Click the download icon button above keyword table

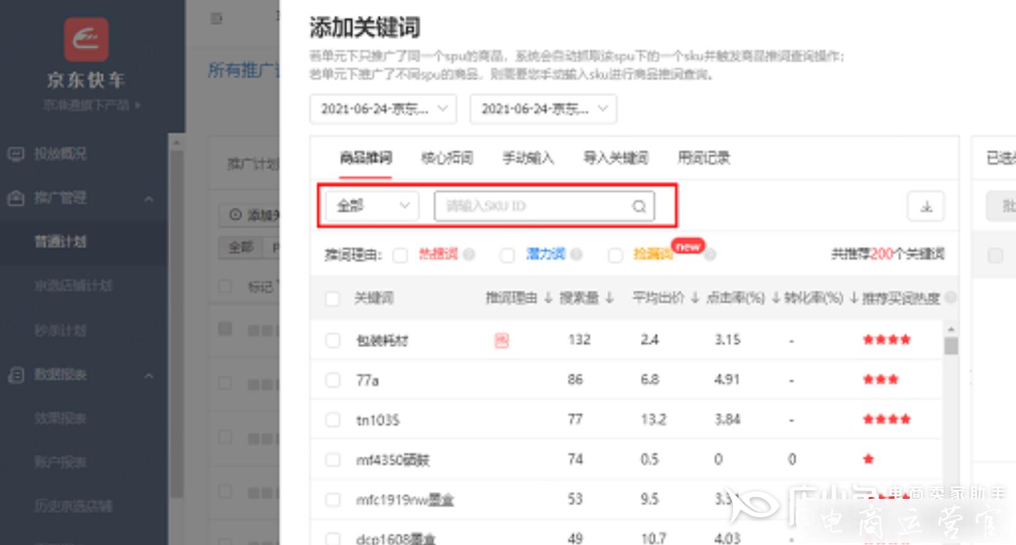926,206
